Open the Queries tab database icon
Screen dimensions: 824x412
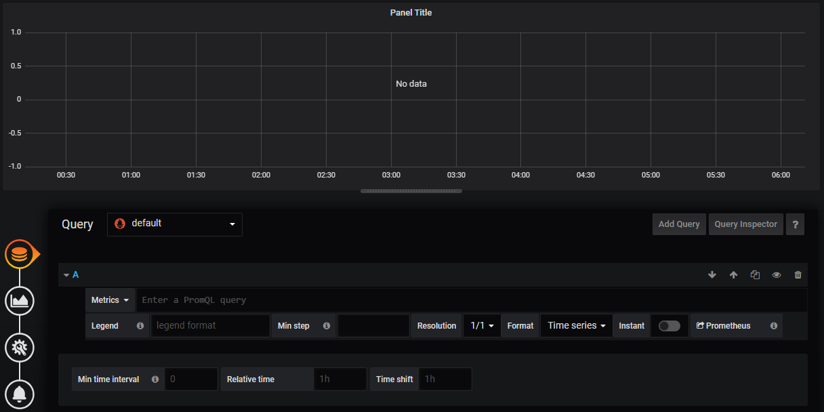[x=20, y=254]
